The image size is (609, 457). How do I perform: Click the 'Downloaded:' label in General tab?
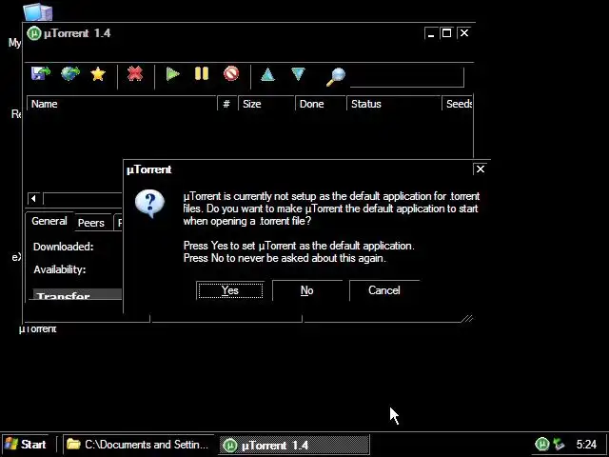(x=64, y=247)
